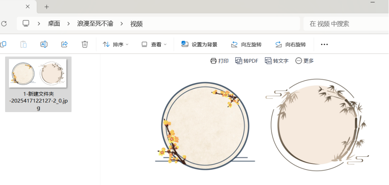The height and width of the screenshot is (185, 389).
Task: Click the copy icon in the toolbar
Action: coord(3,44)
